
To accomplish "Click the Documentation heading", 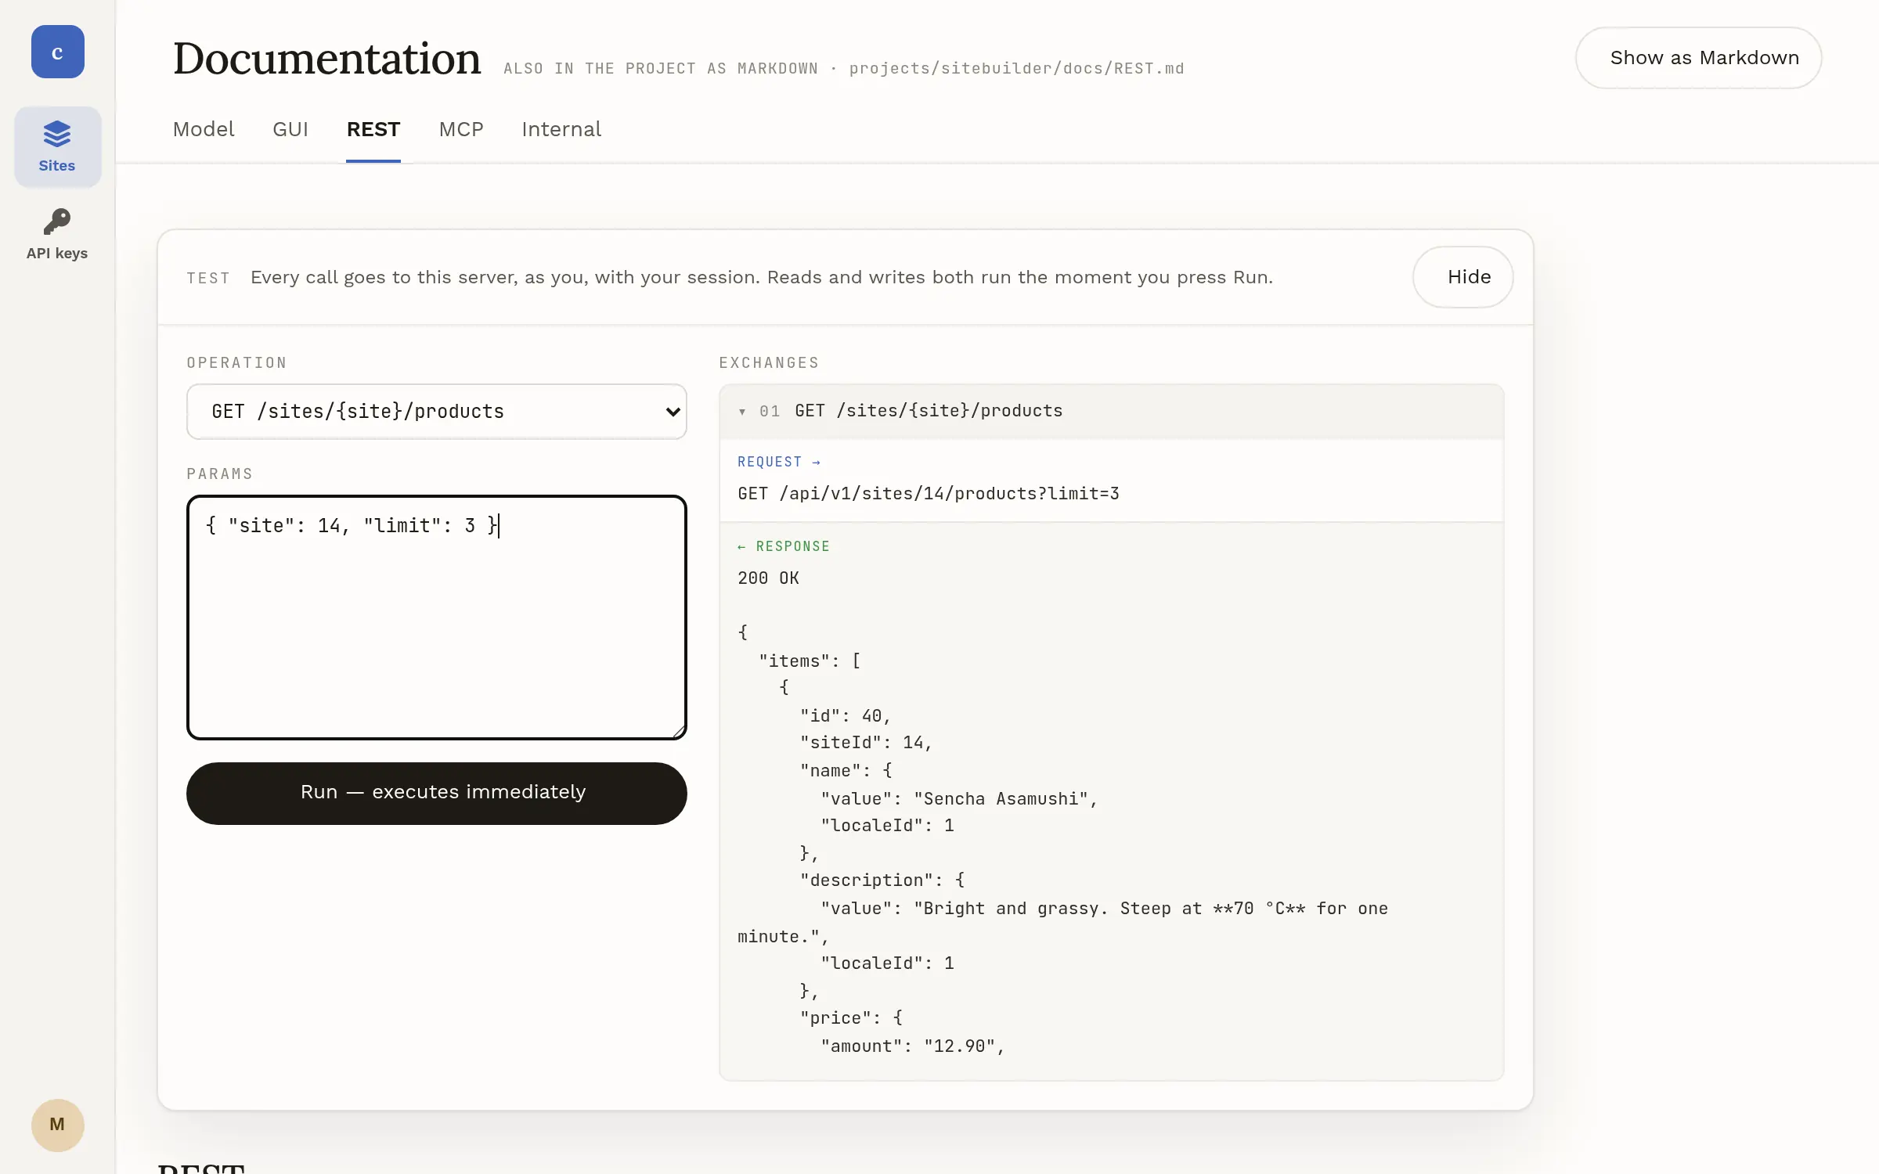I will coord(326,58).
